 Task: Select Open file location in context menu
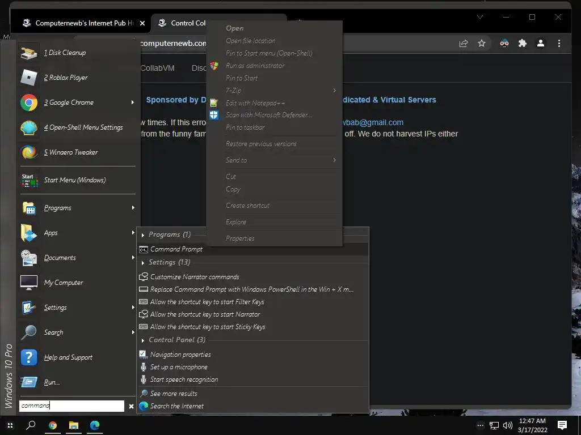pos(274,41)
